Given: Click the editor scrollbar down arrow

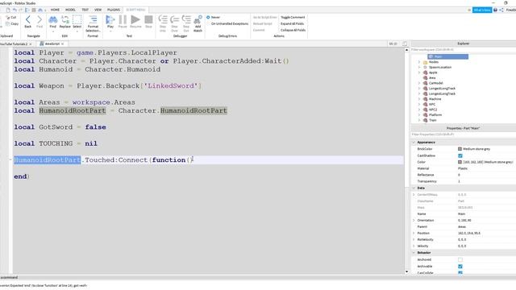Looking at the screenshot, I should point(406,271).
